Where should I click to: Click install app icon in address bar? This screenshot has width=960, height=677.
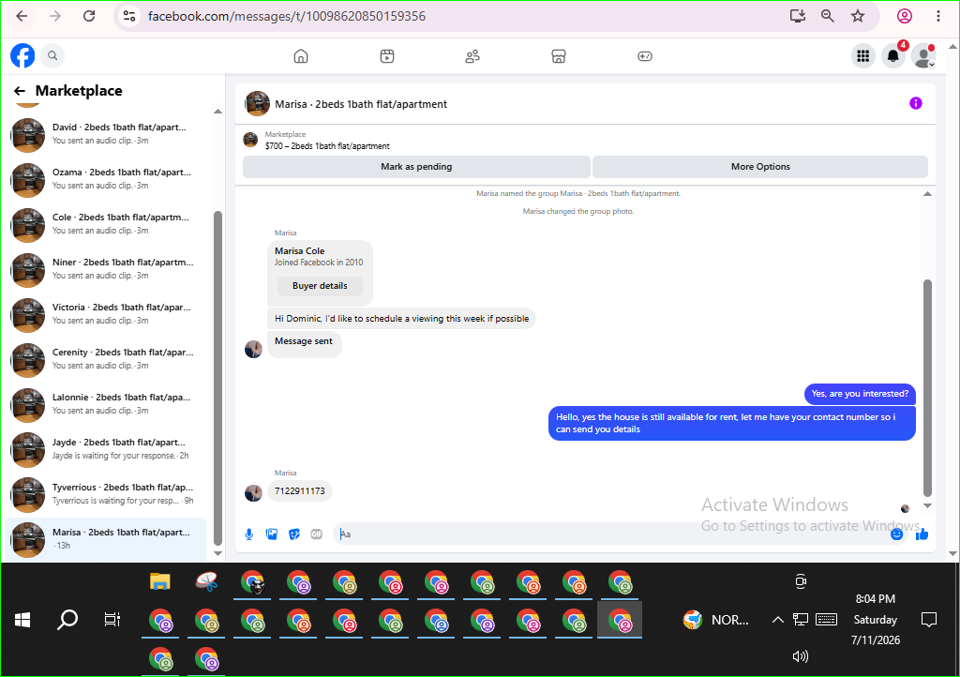click(797, 16)
